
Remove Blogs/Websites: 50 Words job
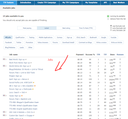point(120,69)
